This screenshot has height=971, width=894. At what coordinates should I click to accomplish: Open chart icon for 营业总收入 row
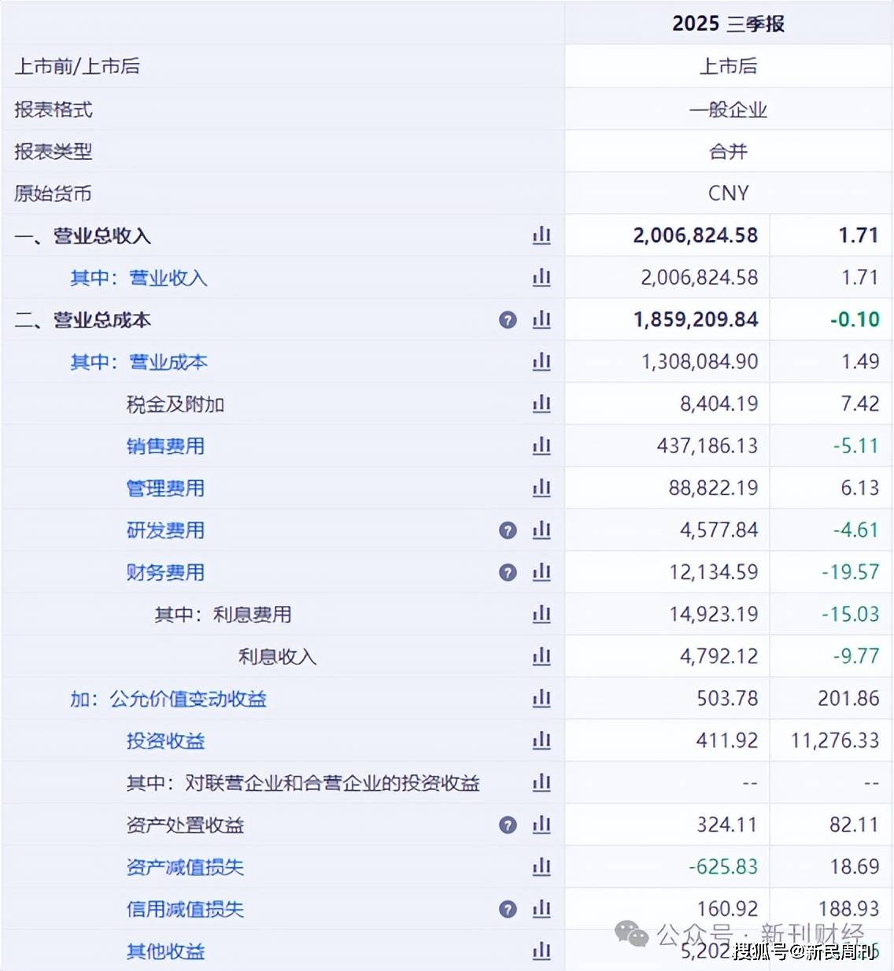[x=541, y=235]
